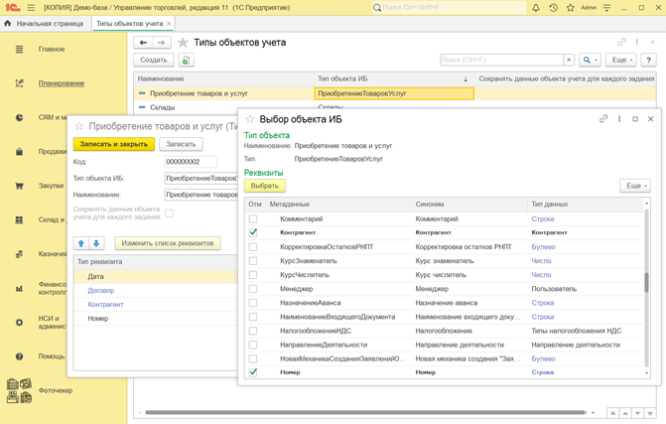Open the Еще dropdown in selection dialog
Image resolution: width=666 pixels, height=424 pixels.
click(634, 186)
